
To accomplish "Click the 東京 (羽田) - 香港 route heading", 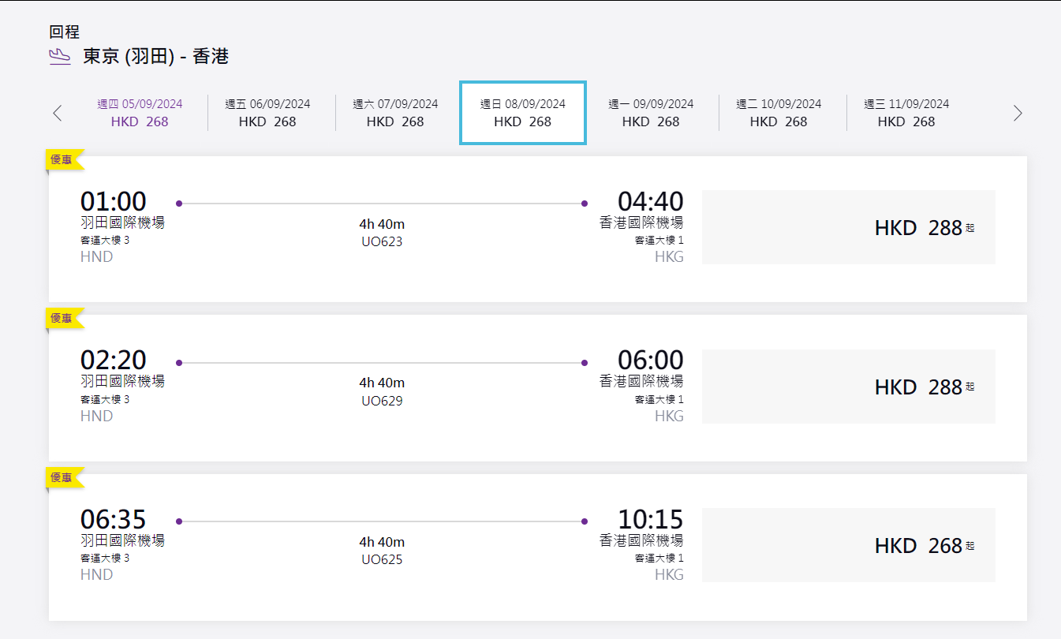I will pyautogui.click(x=155, y=57).
